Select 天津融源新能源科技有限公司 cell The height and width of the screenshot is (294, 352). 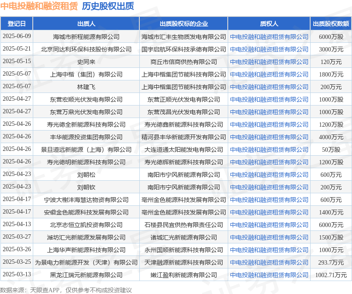[x=184, y=262]
